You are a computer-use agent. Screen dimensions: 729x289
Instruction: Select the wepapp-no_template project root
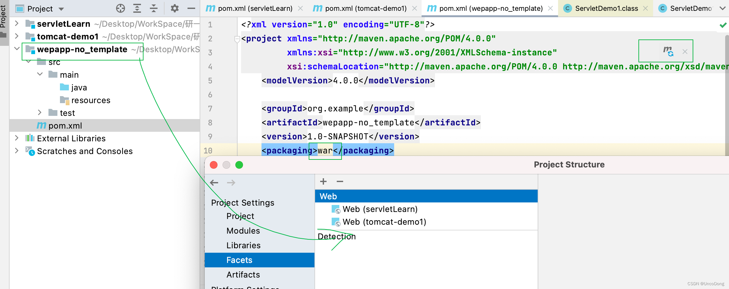[x=82, y=49]
